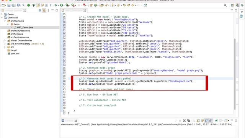This screenshot has height=138, width=245.
Task: Click line 47 Test automation comment
Action: click(102, 100)
